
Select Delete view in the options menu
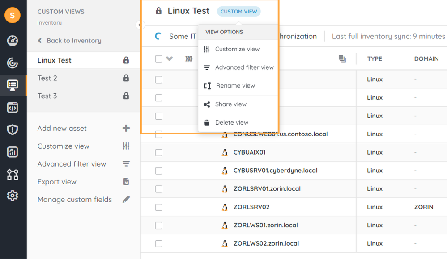(x=231, y=122)
